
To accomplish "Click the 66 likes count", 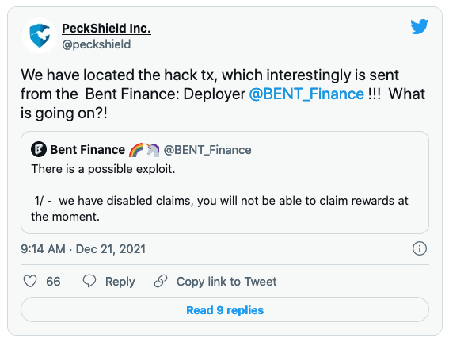I will (x=53, y=282).
